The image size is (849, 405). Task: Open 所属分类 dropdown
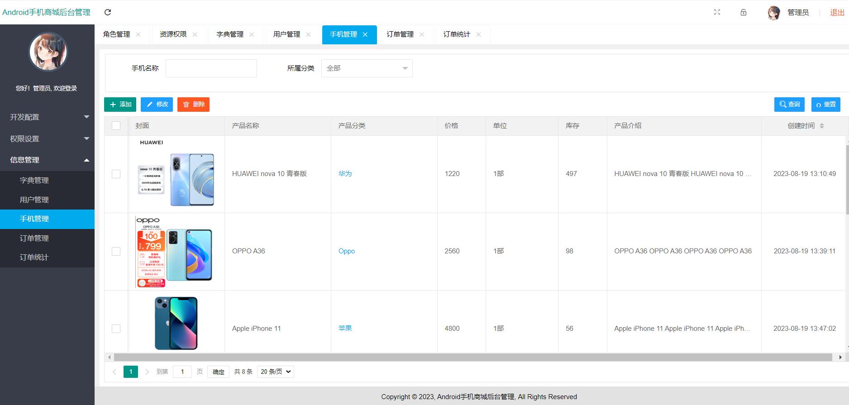(367, 68)
